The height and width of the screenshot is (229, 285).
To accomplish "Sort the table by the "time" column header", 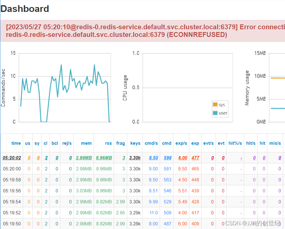I will point(16,143).
